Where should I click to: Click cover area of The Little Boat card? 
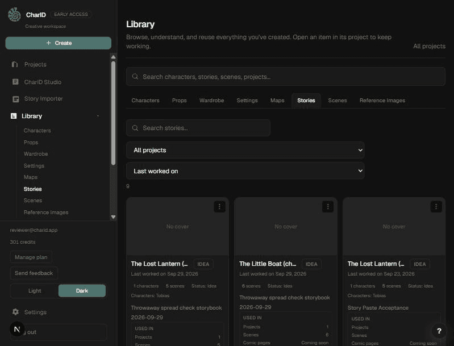click(286, 227)
